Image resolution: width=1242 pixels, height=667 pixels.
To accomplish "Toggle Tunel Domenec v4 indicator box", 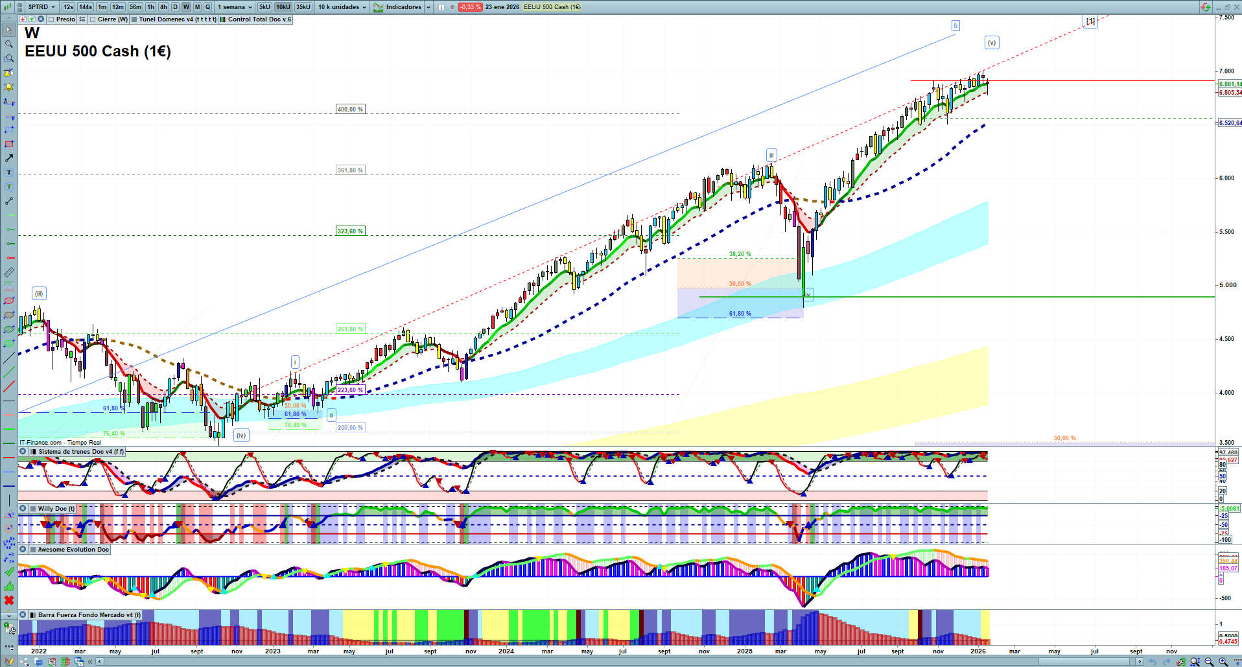I will [x=134, y=19].
